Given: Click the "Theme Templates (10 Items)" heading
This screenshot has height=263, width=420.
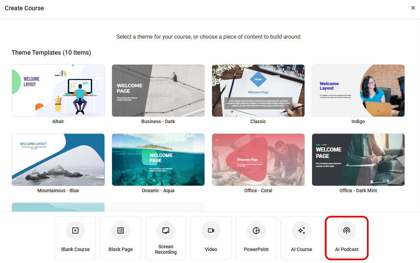Looking at the screenshot, I should (x=51, y=53).
